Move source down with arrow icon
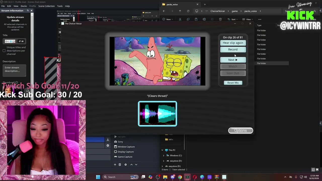 click(136, 165)
